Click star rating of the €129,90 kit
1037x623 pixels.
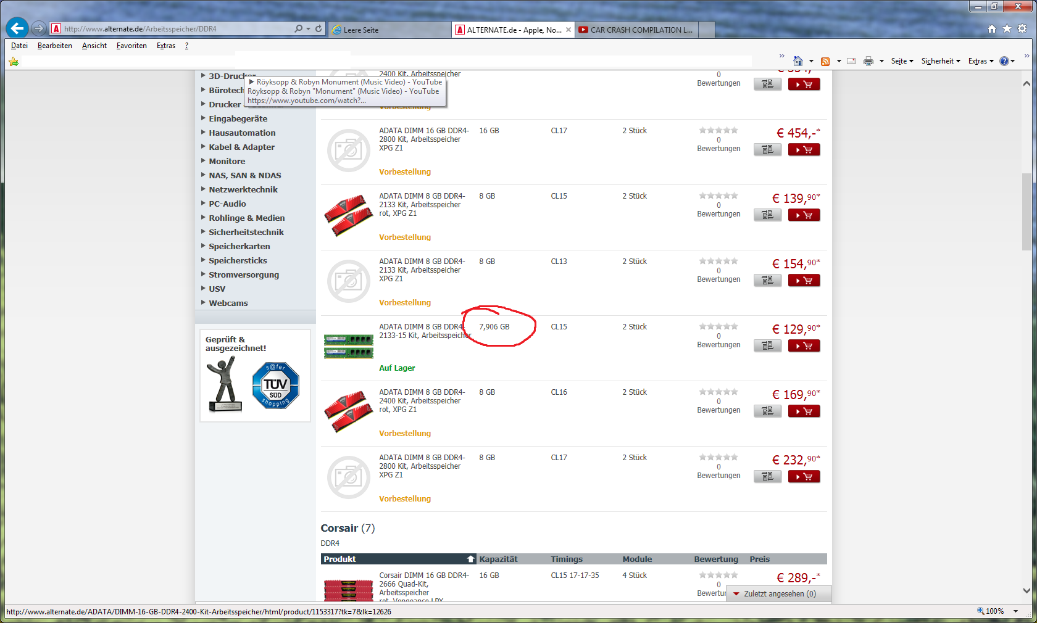(x=718, y=326)
